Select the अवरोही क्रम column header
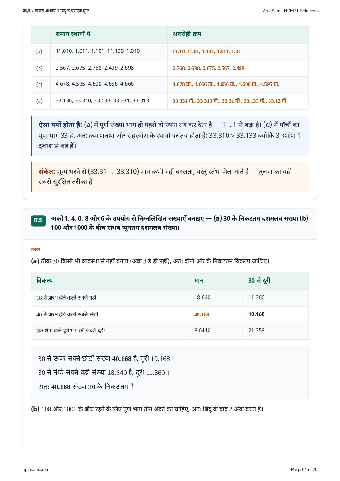 [x=187, y=34]
